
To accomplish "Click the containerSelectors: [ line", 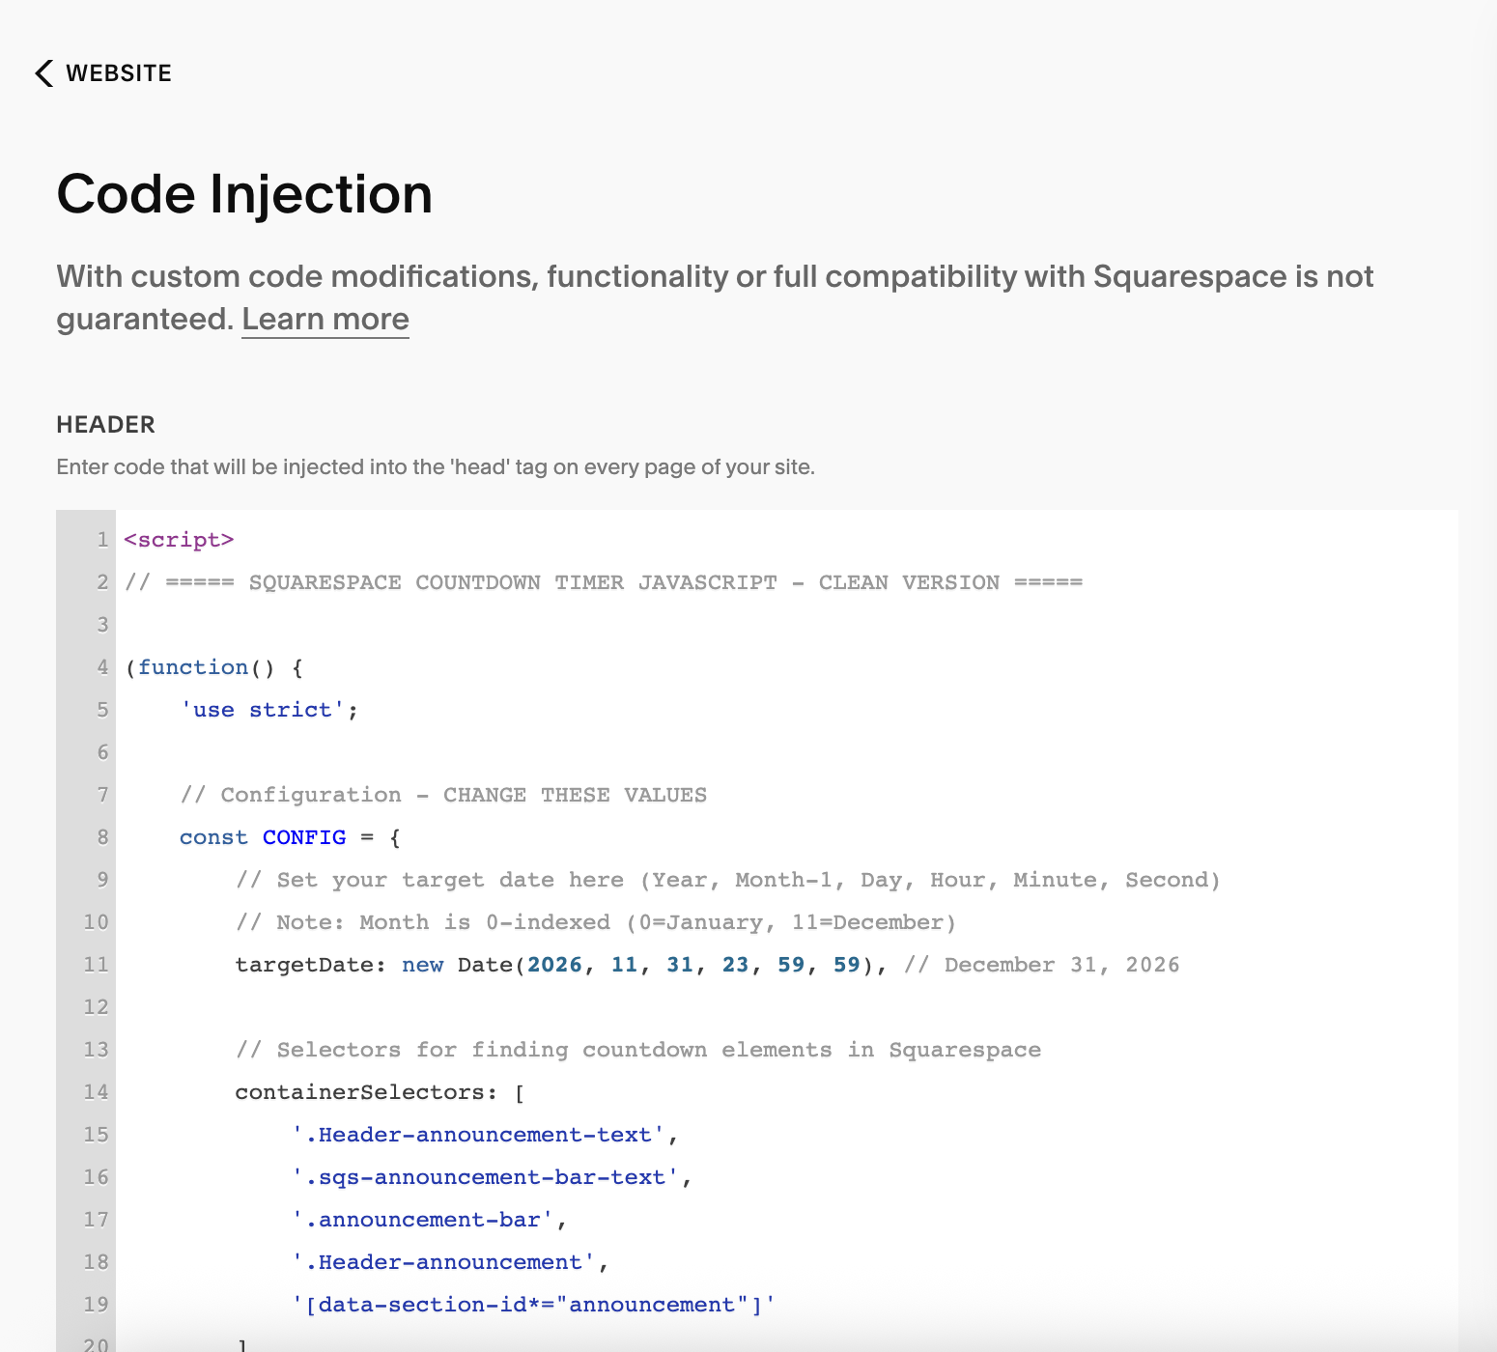I will tap(381, 1092).
